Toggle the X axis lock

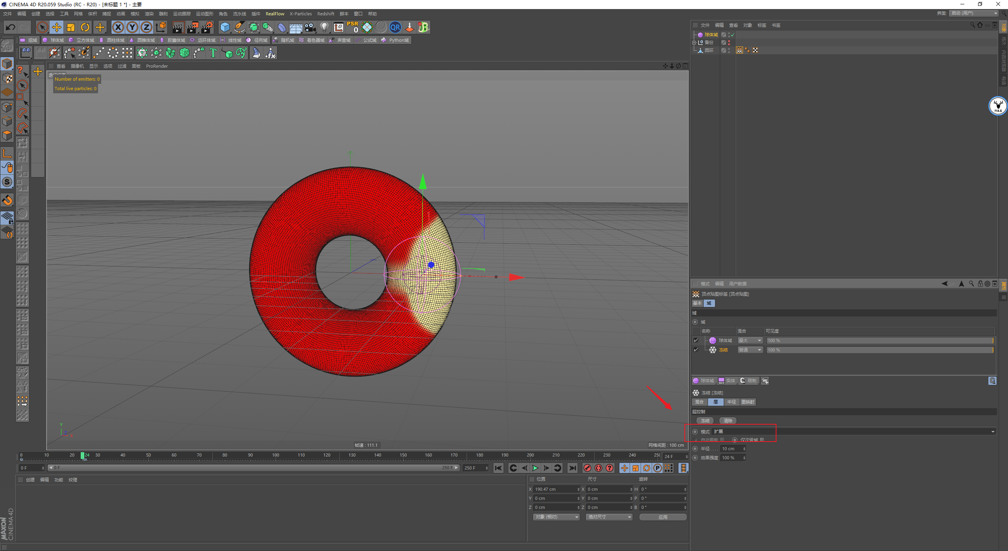tap(118, 27)
